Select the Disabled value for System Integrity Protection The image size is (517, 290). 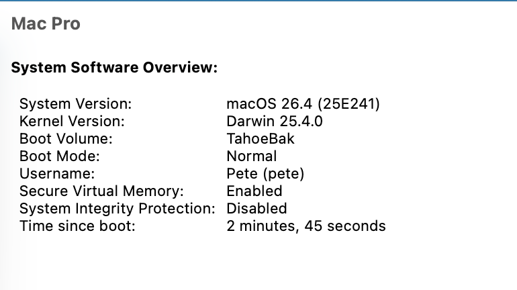click(256, 209)
